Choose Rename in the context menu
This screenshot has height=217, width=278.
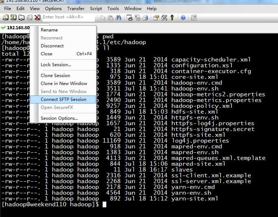[x=63, y=30]
